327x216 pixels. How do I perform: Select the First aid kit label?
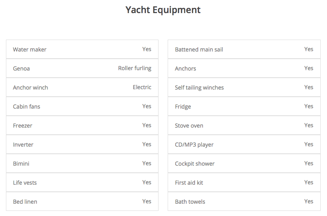(189, 183)
